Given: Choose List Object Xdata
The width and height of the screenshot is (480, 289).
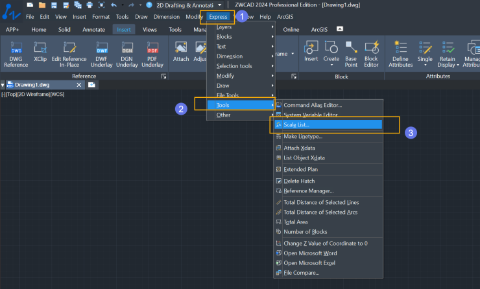Looking at the screenshot, I should 328,158.
